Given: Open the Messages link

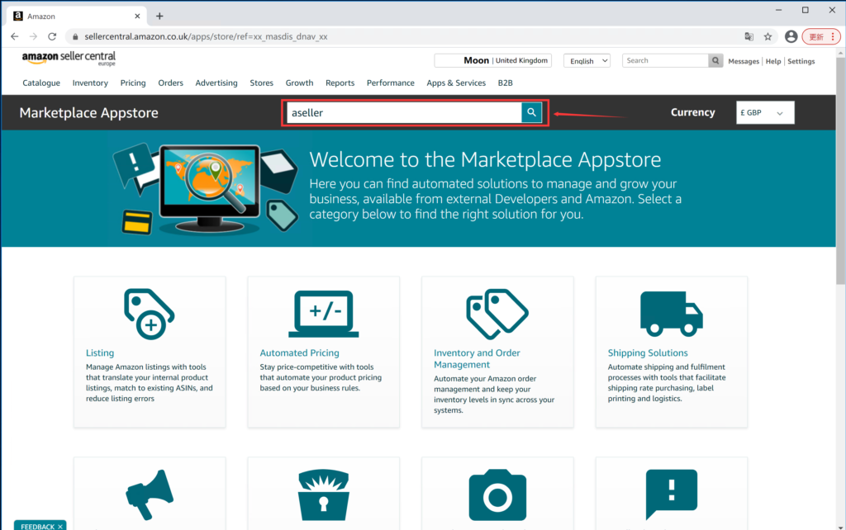Looking at the screenshot, I should pos(744,61).
